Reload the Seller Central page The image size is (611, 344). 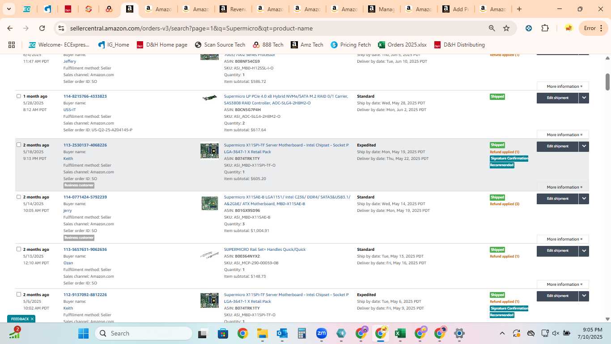tap(42, 28)
